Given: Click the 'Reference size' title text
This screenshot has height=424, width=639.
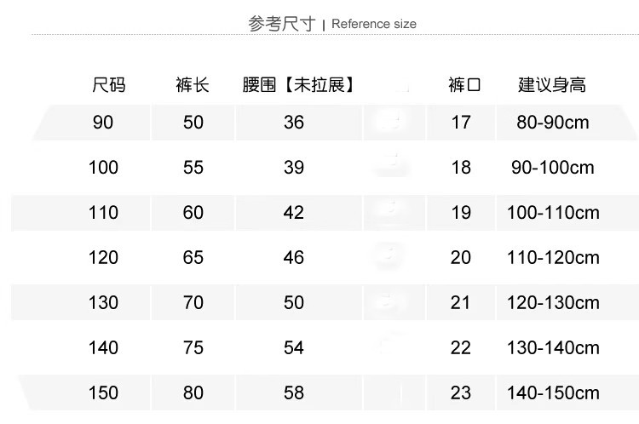Looking at the screenshot, I should click(x=374, y=24).
